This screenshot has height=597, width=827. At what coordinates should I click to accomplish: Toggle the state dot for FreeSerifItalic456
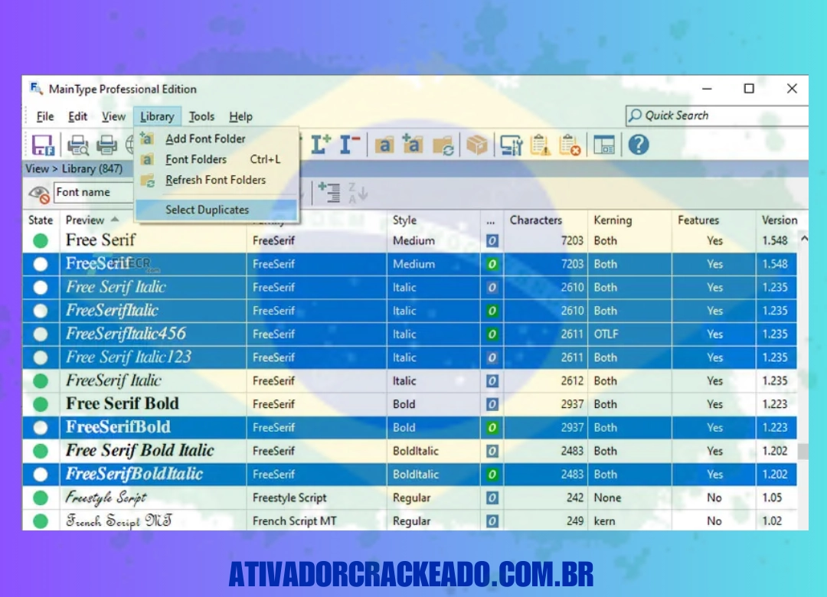point(41,334)
